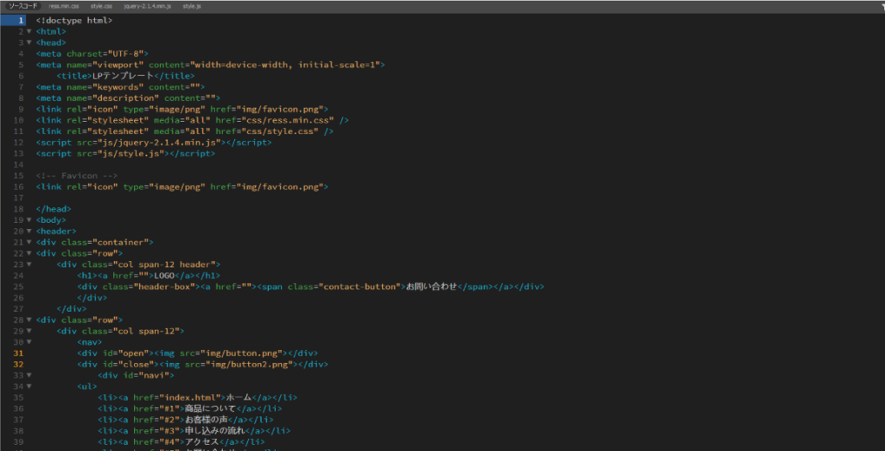Select line number 1 in the gutter
The image size is (885, 451).
21,21
